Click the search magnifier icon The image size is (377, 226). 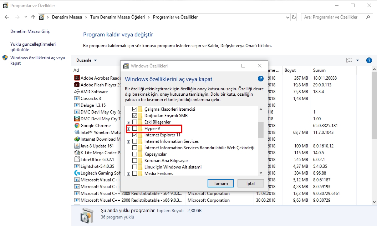point(368,17)
